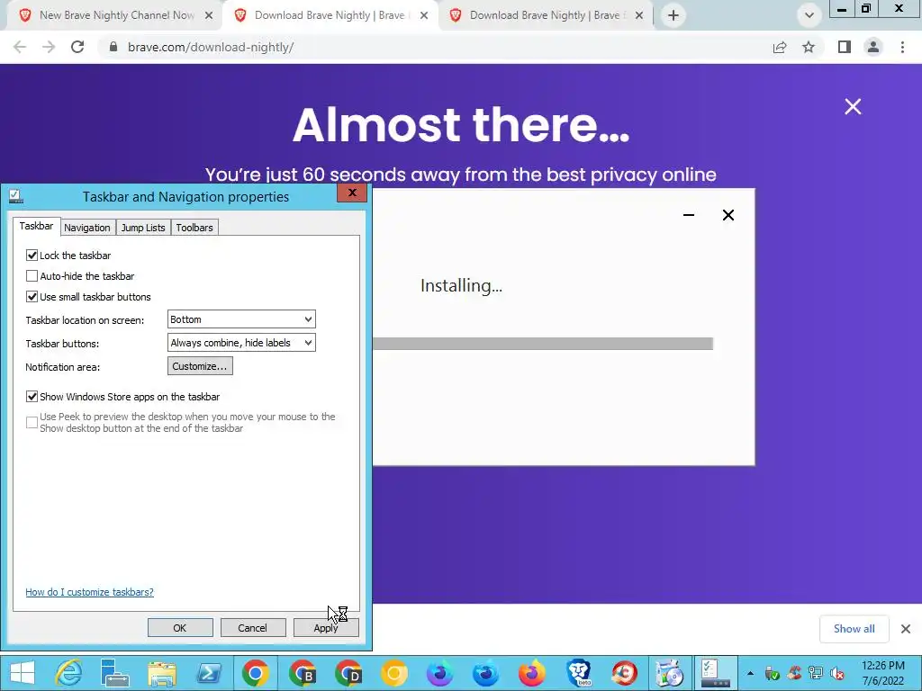Share this page icon in address bar
Screen dimensions: 922x691
[780, 47]
